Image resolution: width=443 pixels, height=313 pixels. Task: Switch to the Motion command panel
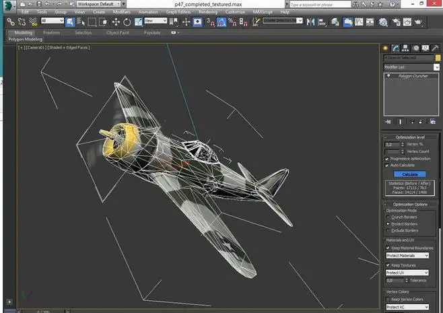(x=416, y=48)
